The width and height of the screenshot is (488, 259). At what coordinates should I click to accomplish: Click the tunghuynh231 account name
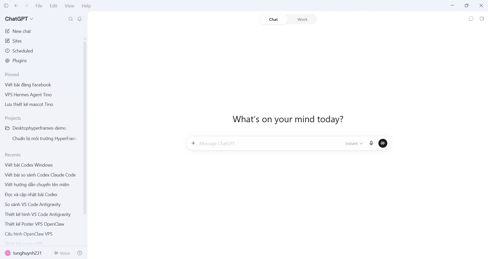click(x=27, y=253)
